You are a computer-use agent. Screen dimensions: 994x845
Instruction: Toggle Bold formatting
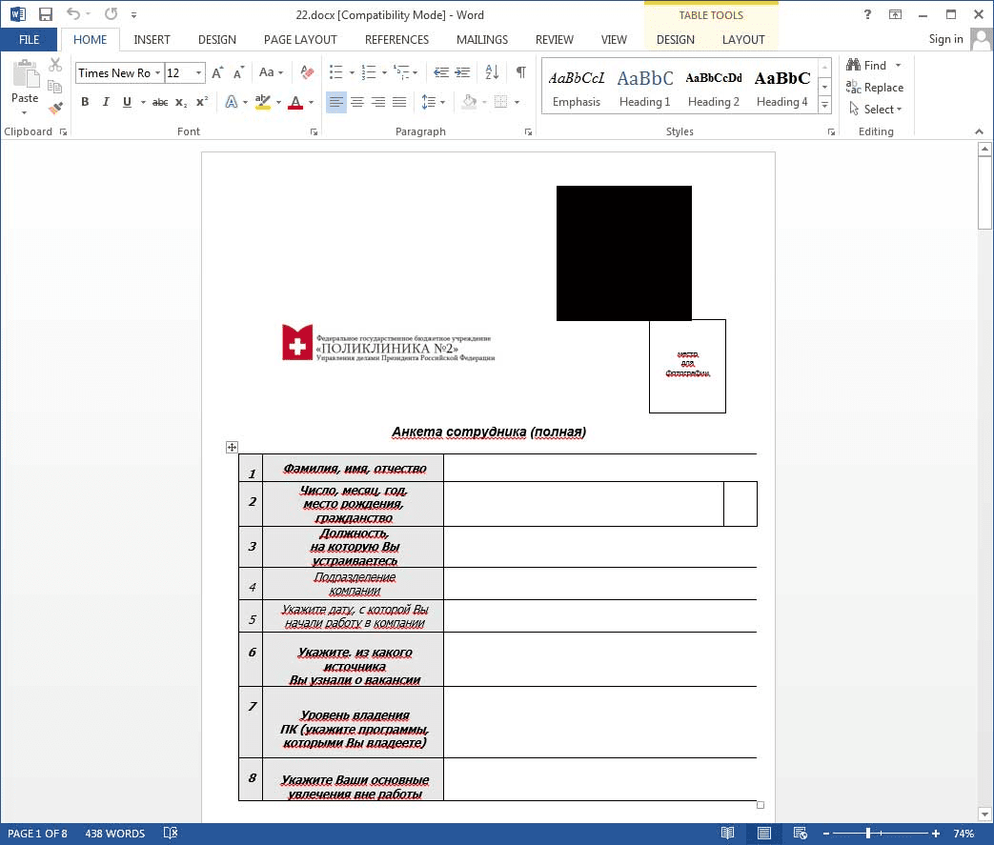pos(85,102)
